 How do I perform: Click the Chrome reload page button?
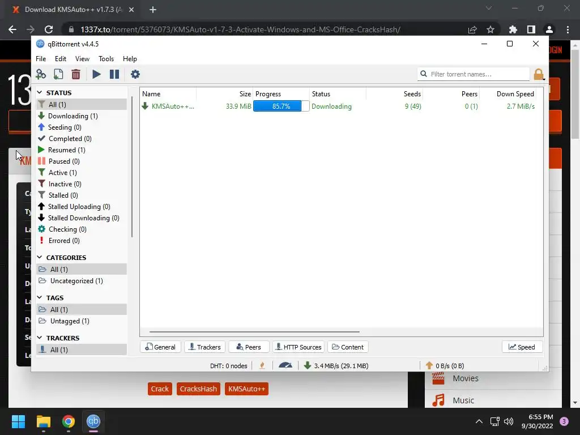pos(49,29)
